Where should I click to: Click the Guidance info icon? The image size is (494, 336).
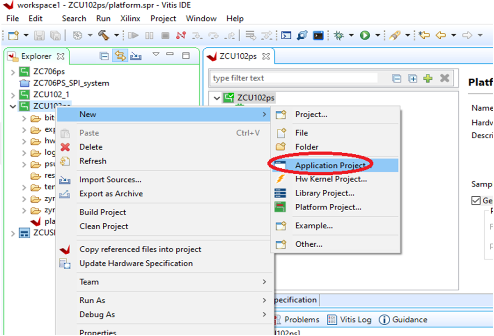pyautogui.click(x=384, y=320)
